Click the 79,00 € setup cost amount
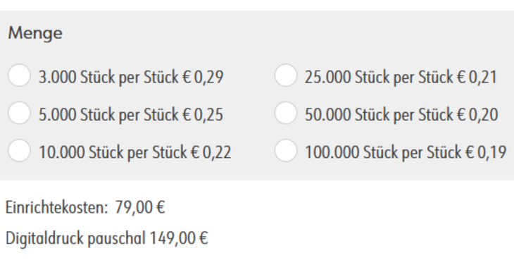This screenshot has height=270, width=514. 140,208
